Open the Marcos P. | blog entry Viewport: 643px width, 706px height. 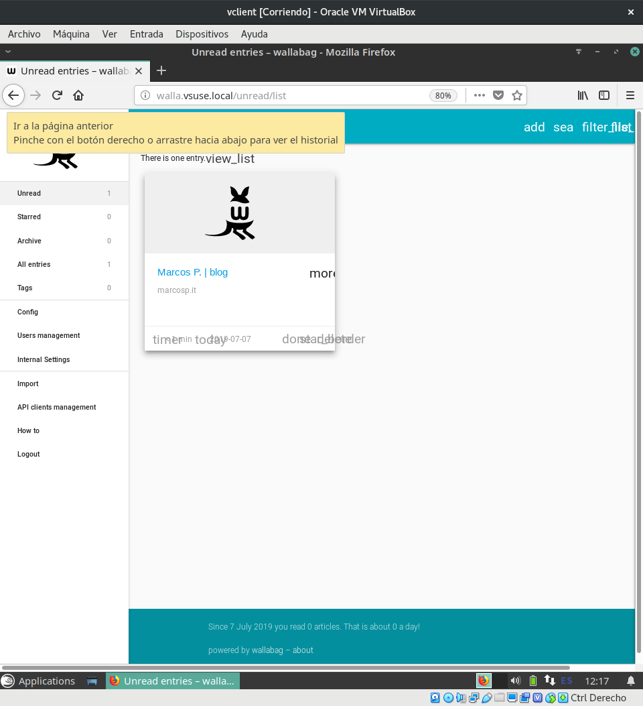(192, 272)
